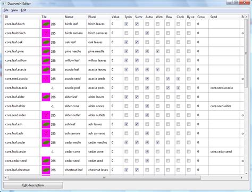Click the core.seed.acacia seed cell
Screen dimensions: 252x192
pos(224,88)
